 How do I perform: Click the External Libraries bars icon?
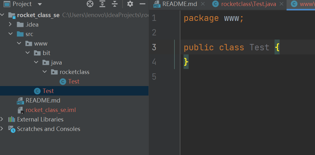(x=12, y=119)
